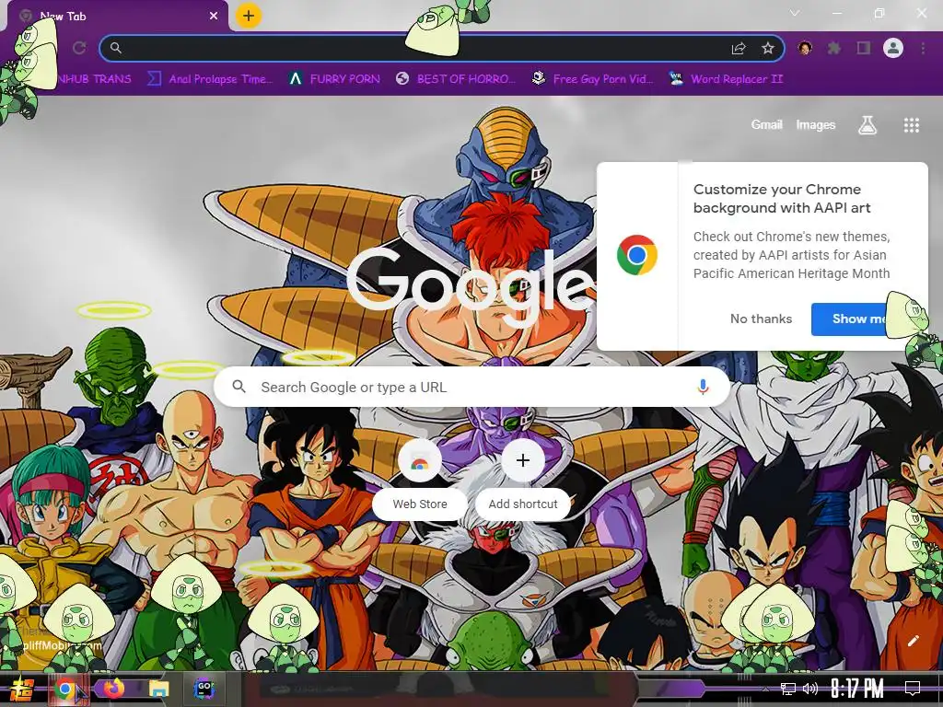The height and width of the screenshot is (707, 943).
Task: Open a new tab with the yellow plus button
Action: tap(249, 16)
